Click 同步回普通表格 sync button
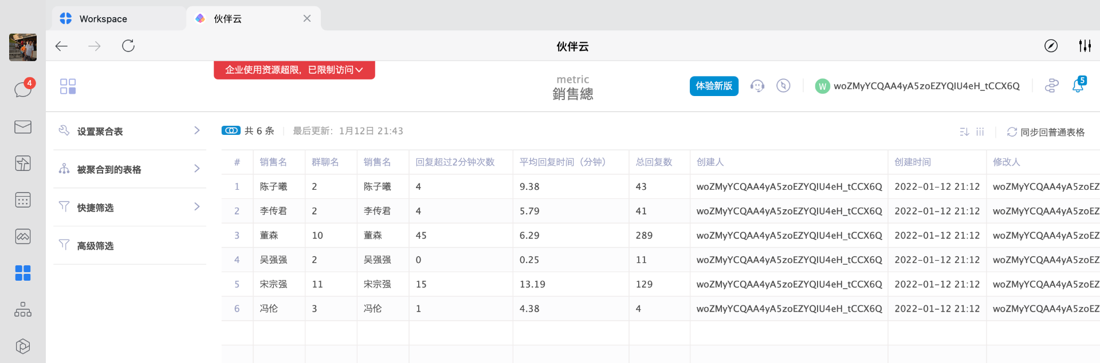The height and width of the screenshot is (363, 1100). click(1046, 132)
